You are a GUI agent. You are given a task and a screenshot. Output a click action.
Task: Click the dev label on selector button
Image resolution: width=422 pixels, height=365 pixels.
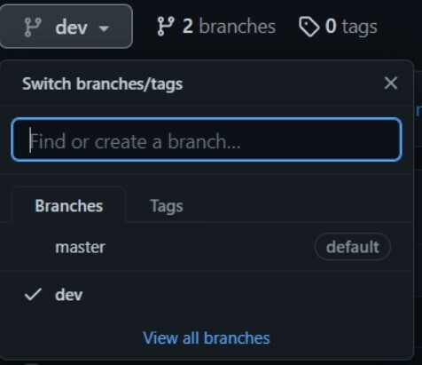coord(71,28)
